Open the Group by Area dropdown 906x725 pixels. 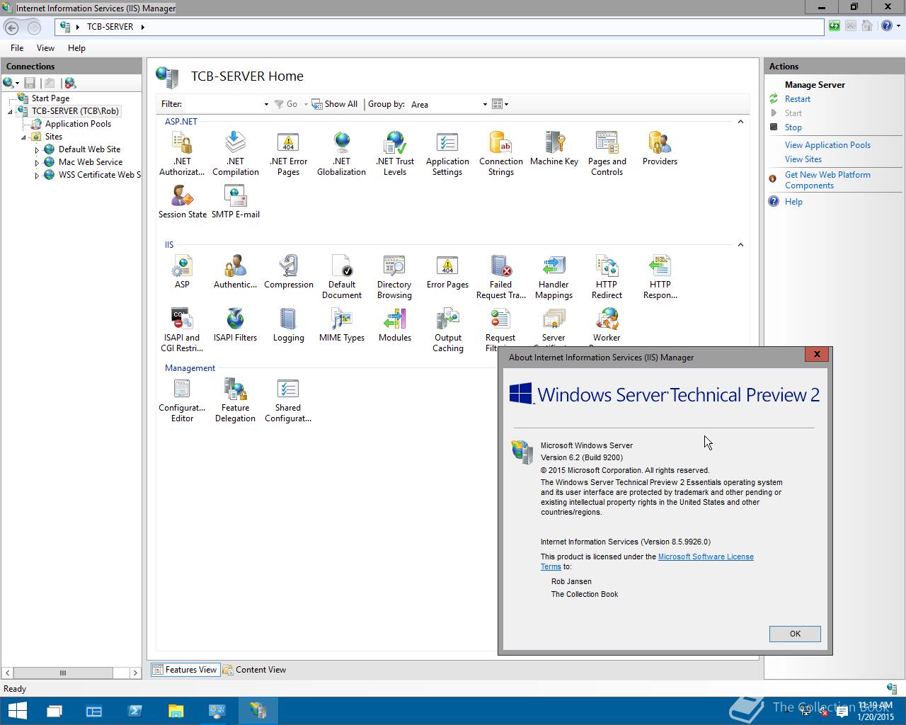(485, 104)
